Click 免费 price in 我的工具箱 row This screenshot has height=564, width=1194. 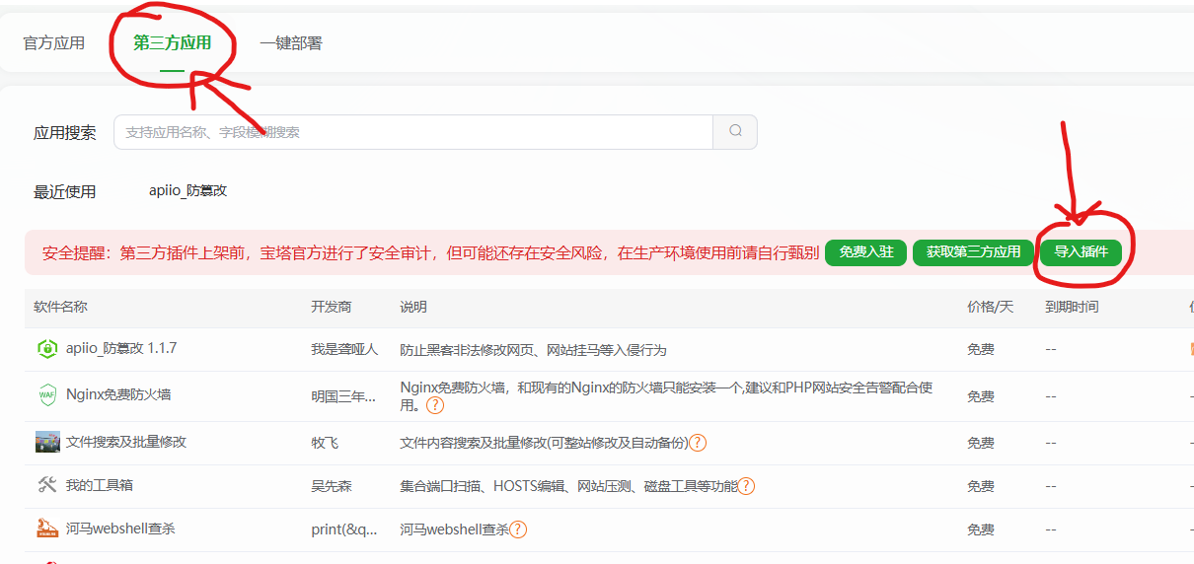tap(981, 486)
